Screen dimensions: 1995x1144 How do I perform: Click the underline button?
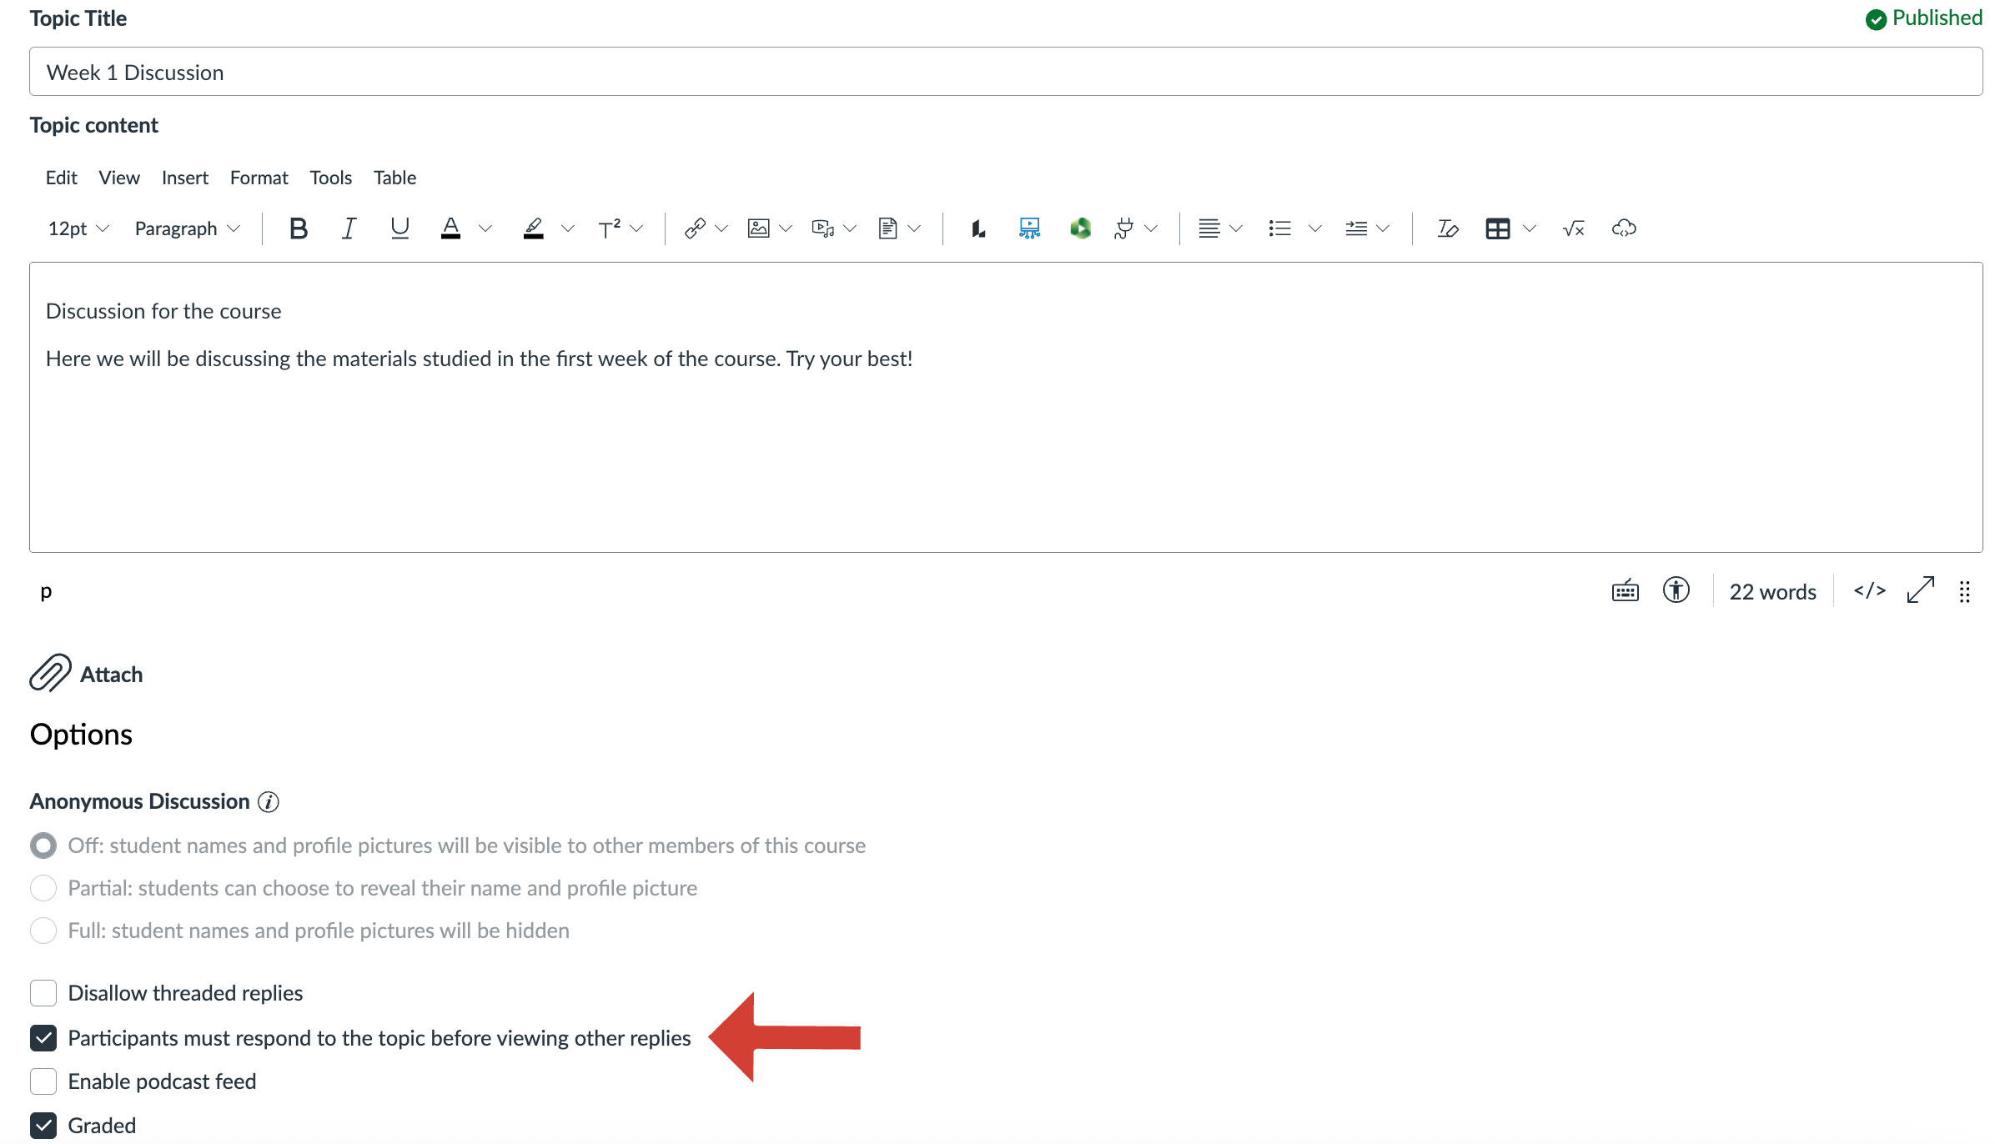coord(400,228)
